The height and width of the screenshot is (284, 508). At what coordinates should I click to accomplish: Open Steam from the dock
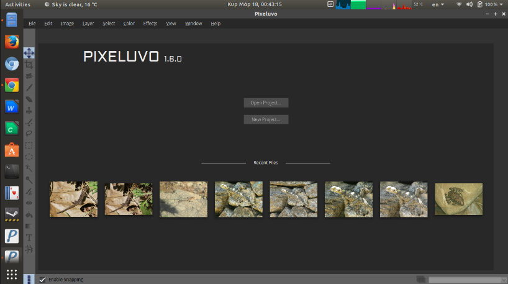[x=12, y=214]
